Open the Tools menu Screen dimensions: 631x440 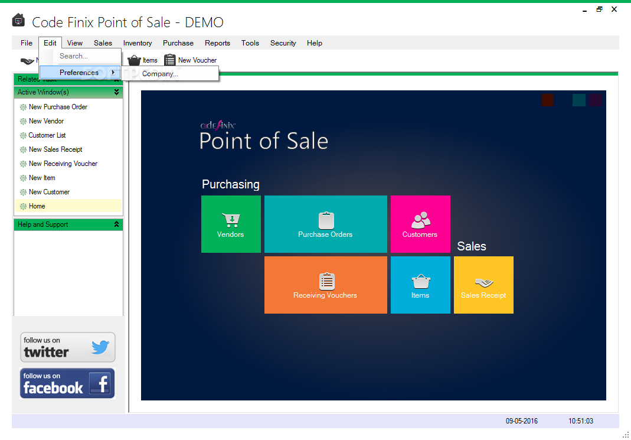[x=250, y=43]
